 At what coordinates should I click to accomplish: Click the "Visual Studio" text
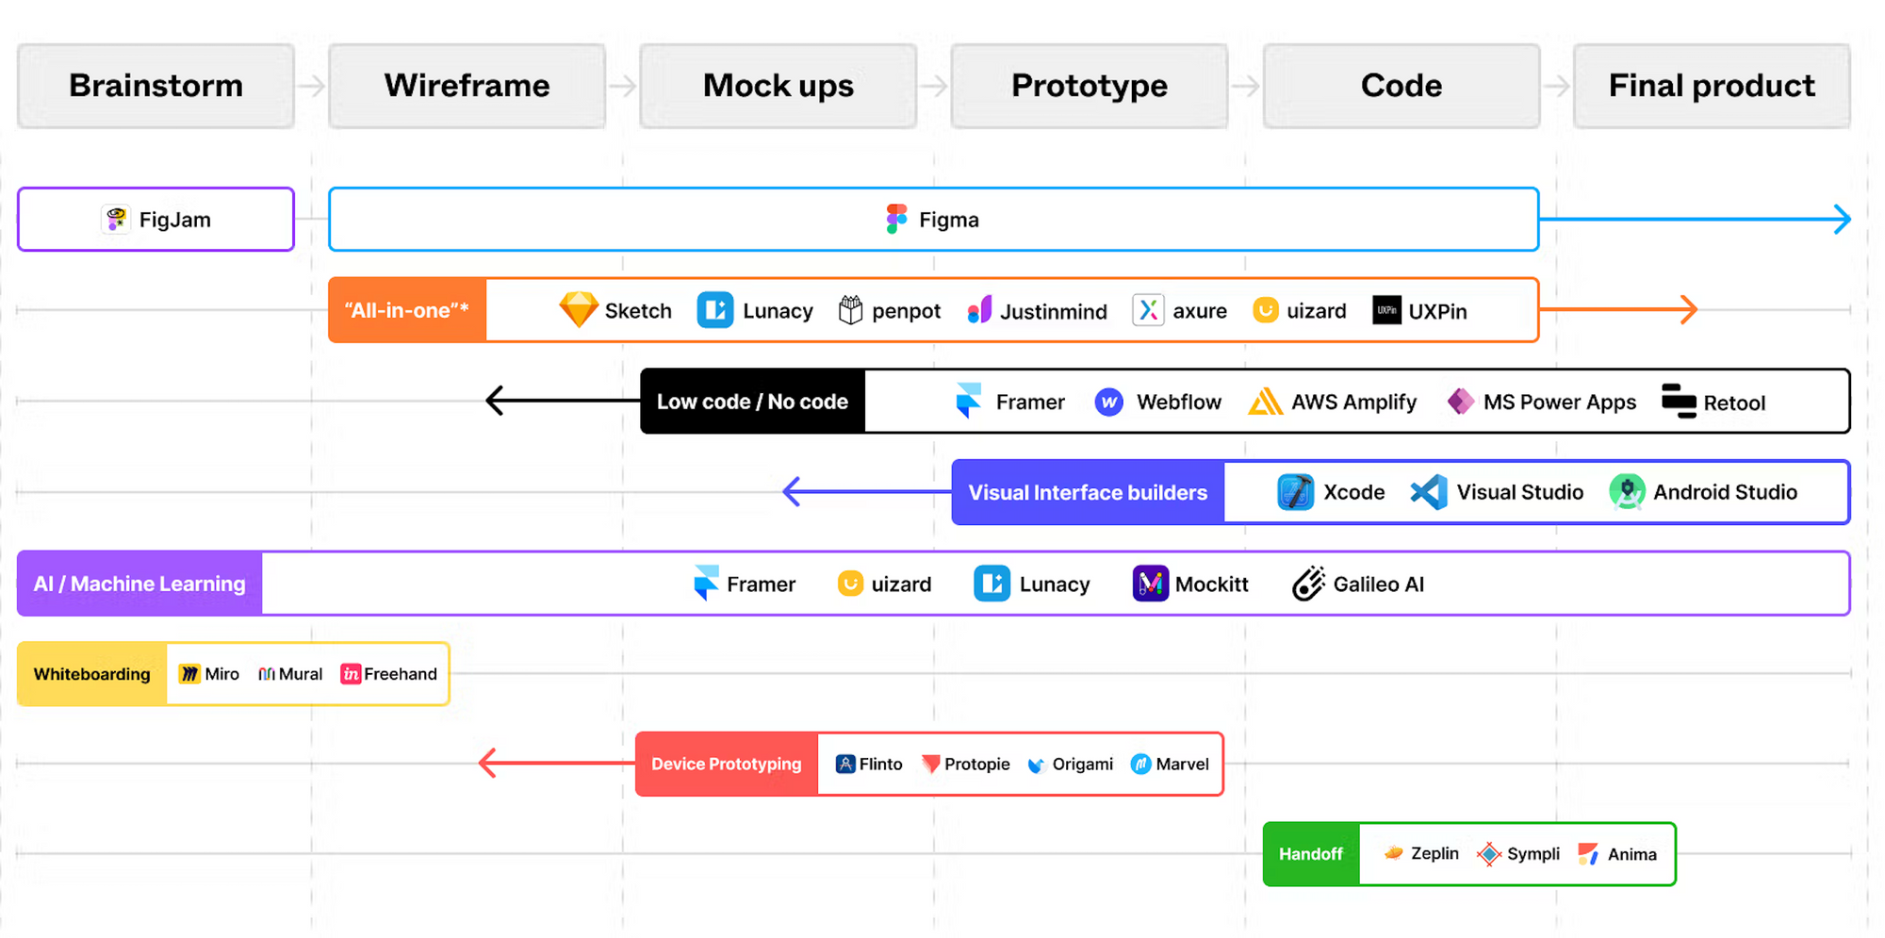click(x=1520, y=492)
